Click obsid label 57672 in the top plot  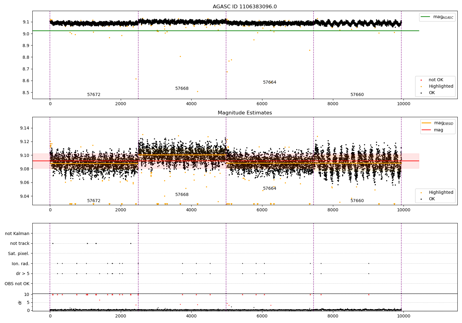coord(94,95)
